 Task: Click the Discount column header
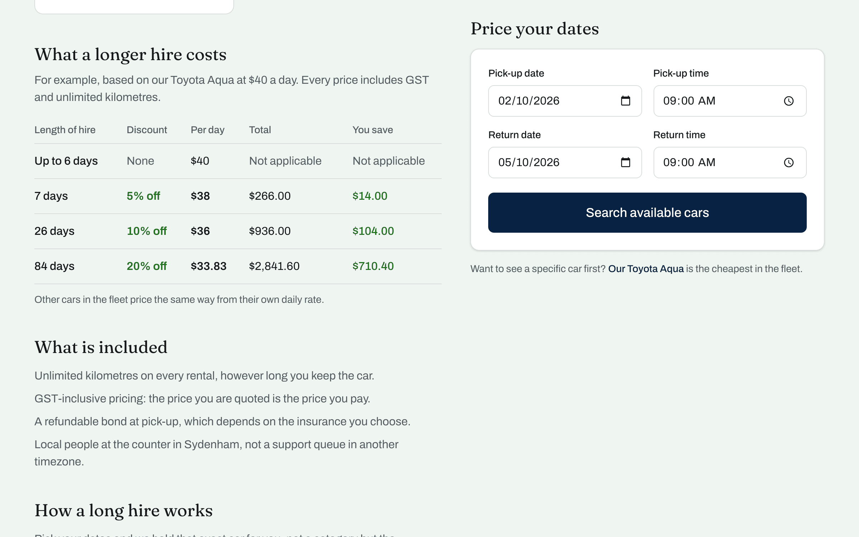click(147, 130)
